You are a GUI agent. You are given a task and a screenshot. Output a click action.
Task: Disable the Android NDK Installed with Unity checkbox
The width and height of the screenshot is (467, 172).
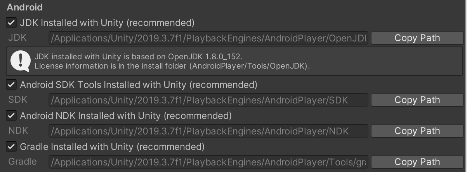pyautogui.click(x=11, y=115)
